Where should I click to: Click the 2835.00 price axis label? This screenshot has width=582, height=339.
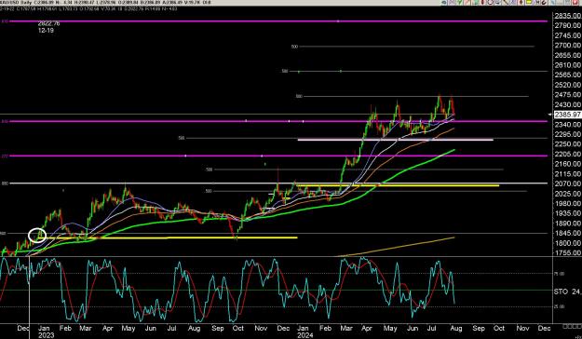(x=567, y=16)
